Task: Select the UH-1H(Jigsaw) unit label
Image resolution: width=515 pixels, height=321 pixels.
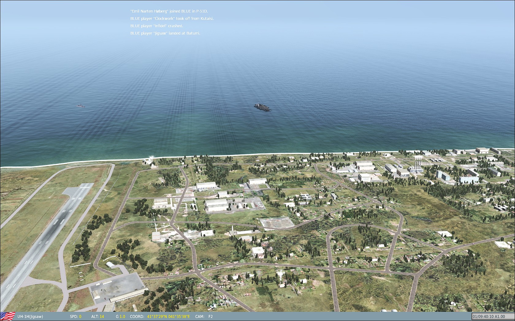Action: click(x=30, y=317)
